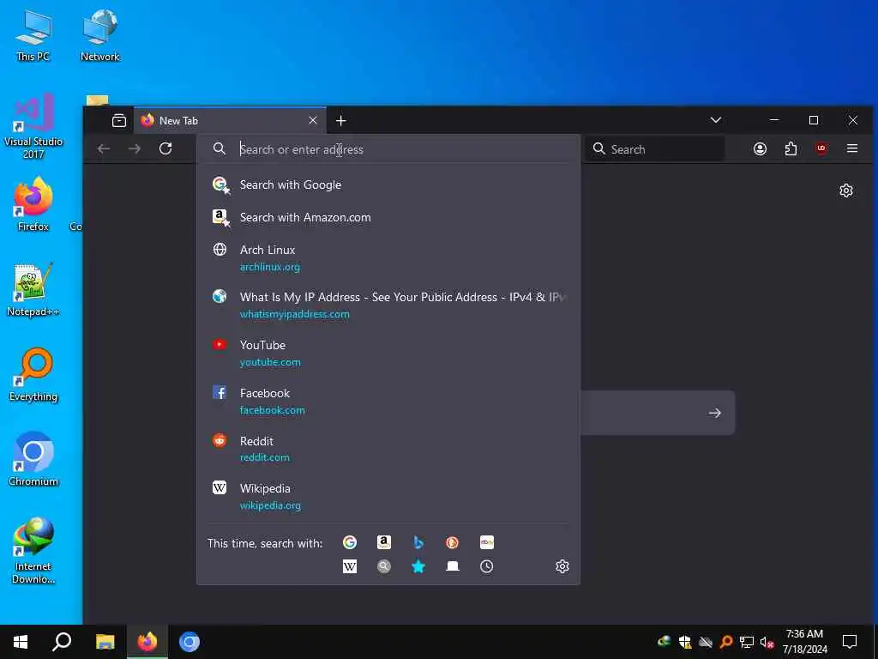
Task: Click wikipedia.org URL text
Action: 270,505
